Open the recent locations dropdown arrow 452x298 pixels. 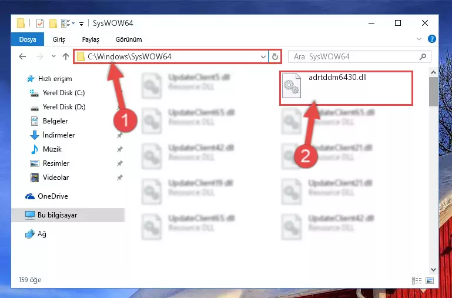(53, 56)
